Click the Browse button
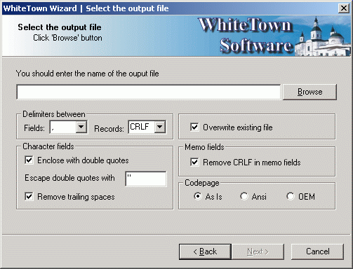The image size is (353, 269). pyautogui.click(x=309, y=92)
